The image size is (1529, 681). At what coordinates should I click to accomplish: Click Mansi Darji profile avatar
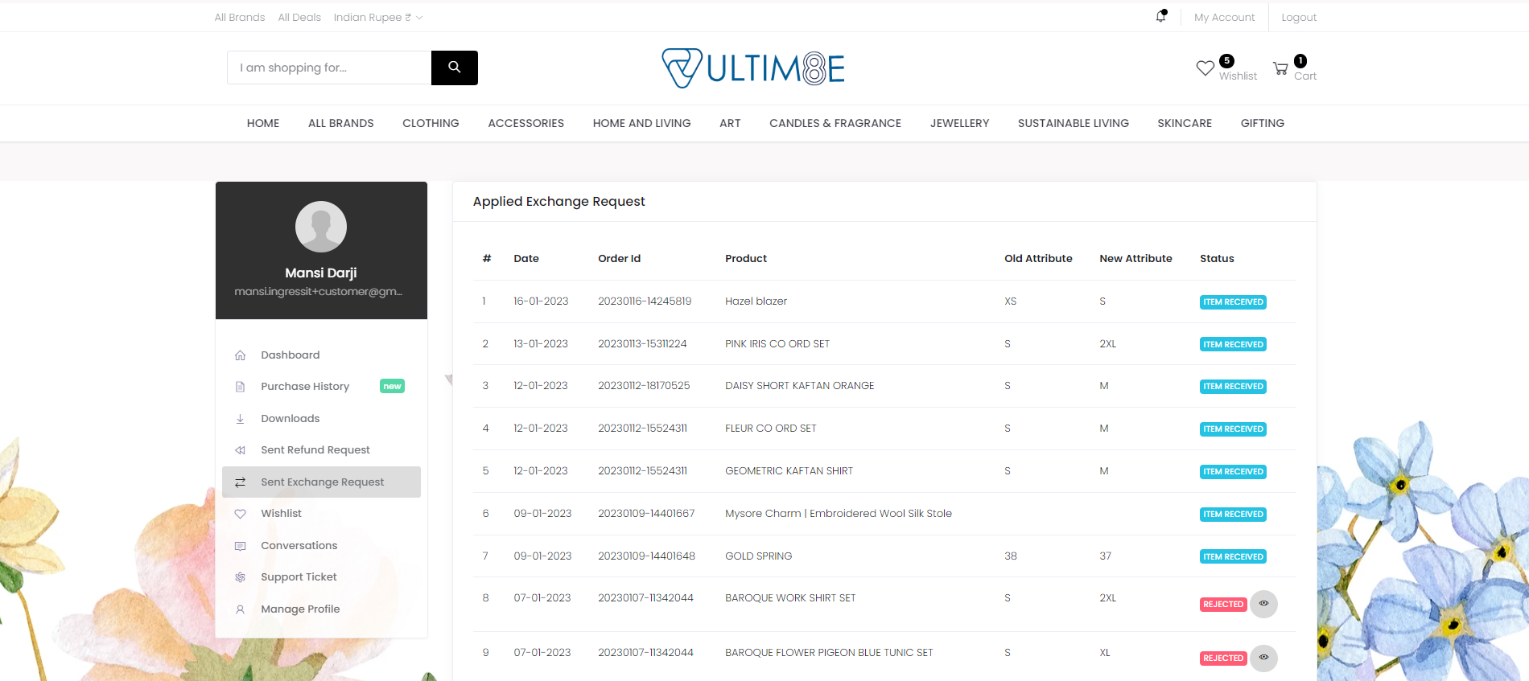click(x=321, y=227)
